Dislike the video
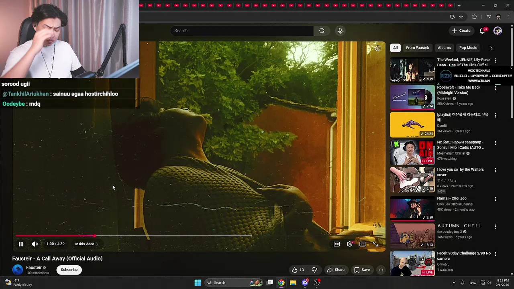Screen dimensions: 514x289 [314, 270]
